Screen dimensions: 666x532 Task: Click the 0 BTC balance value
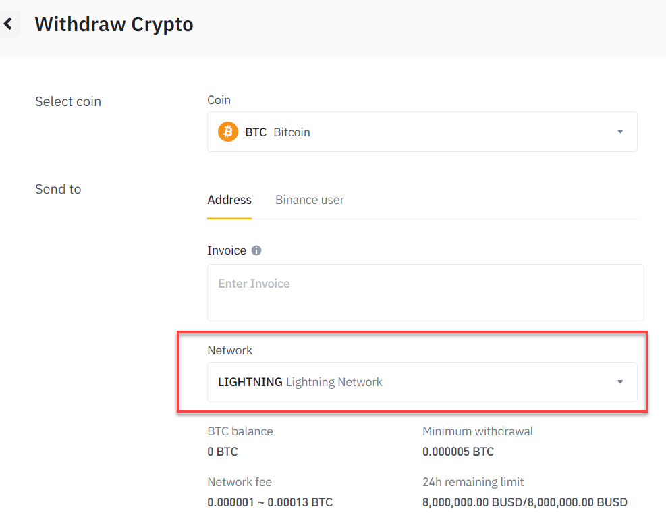[223, 452]
